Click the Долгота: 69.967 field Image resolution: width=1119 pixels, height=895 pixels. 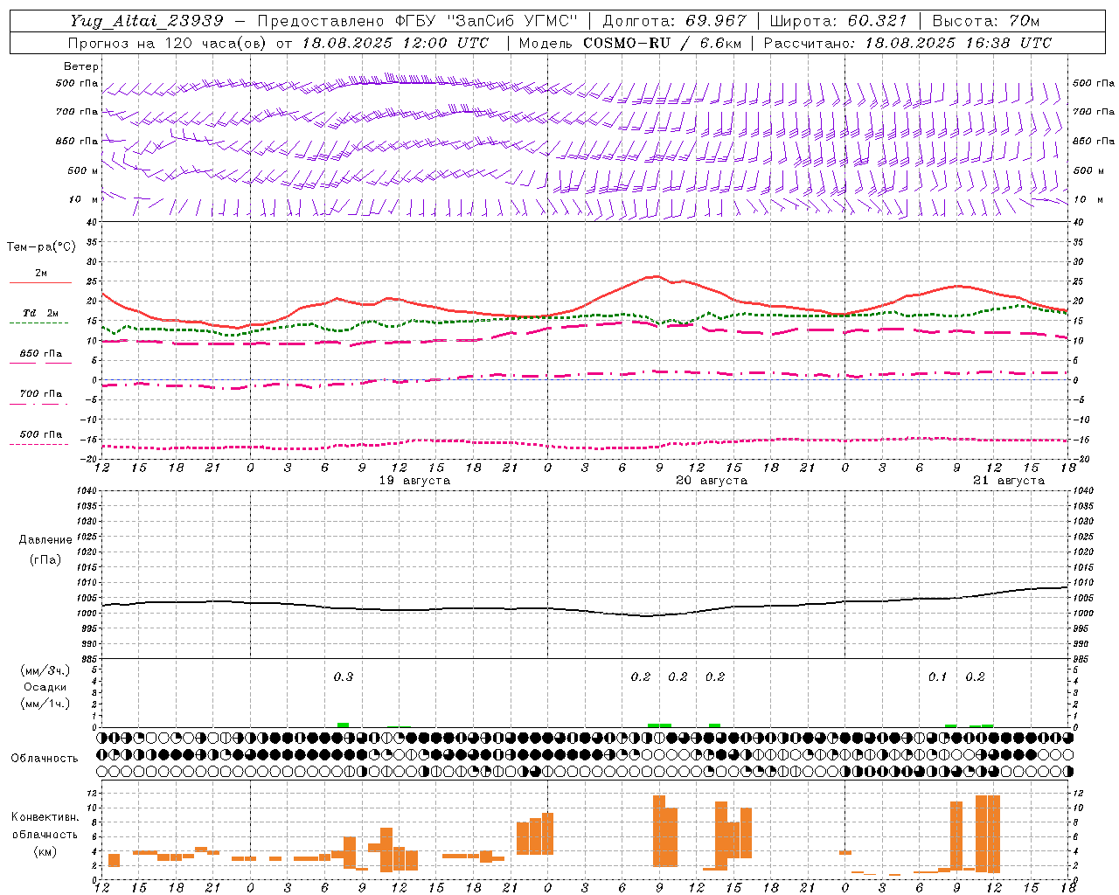pyautogui.click(x=674, y=21)
